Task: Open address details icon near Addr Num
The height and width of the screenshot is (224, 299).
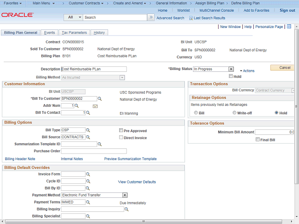Action: coord(95,106)
